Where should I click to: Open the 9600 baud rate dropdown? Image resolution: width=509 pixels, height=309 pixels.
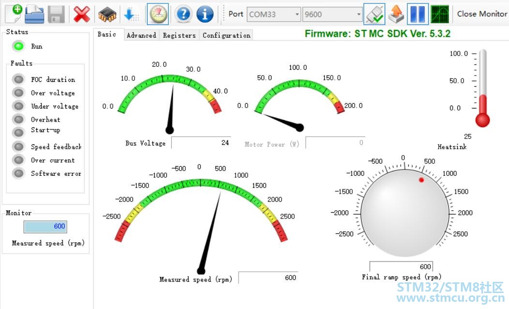(332, 15)
